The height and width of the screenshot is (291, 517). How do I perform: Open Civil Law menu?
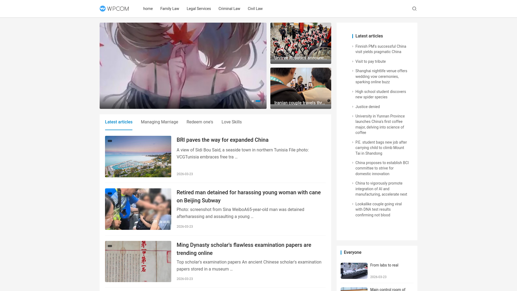click(x=255, y=9)
